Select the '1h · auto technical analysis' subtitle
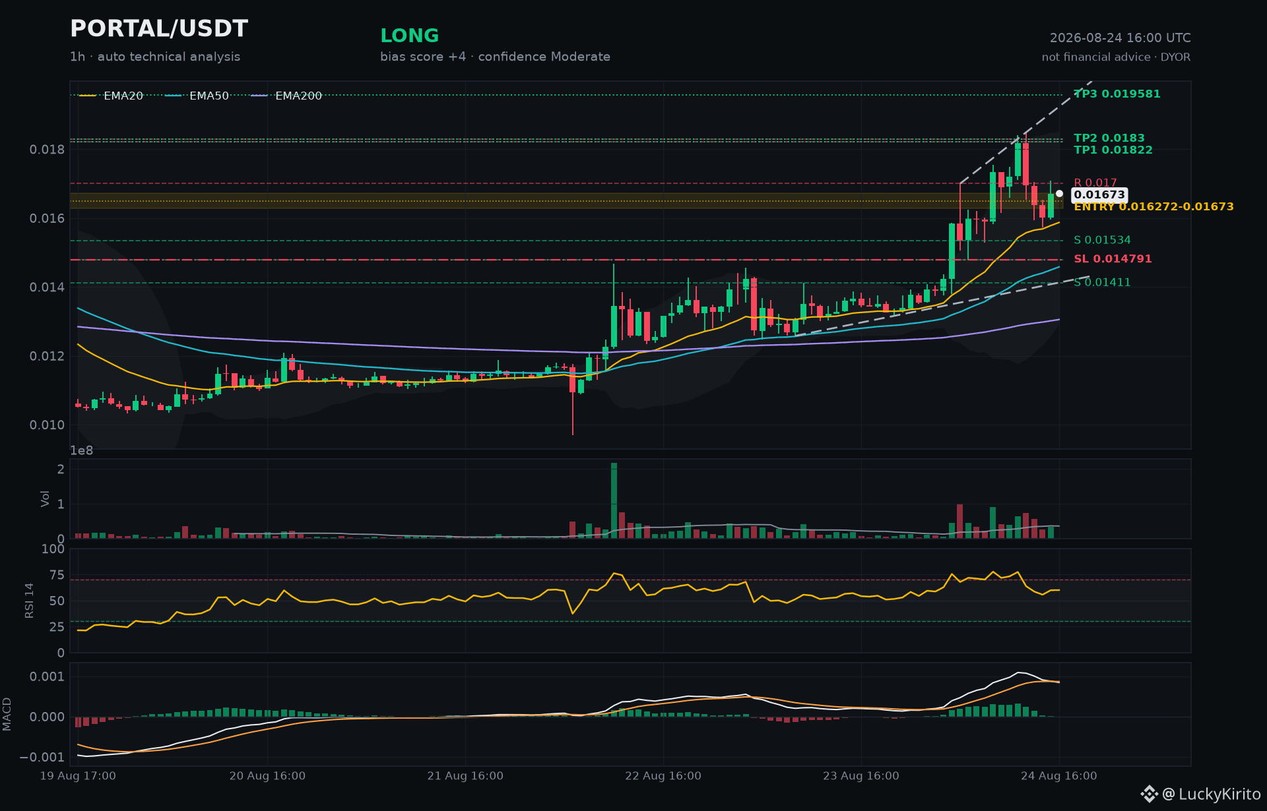The width and height of the screenshot is (1267, 811). 155,57
